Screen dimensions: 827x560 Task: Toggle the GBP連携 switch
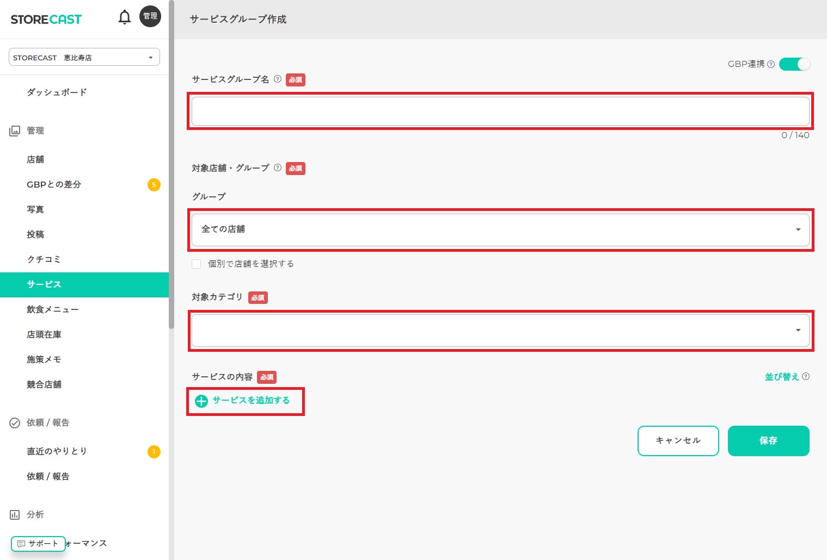[795, 64]
